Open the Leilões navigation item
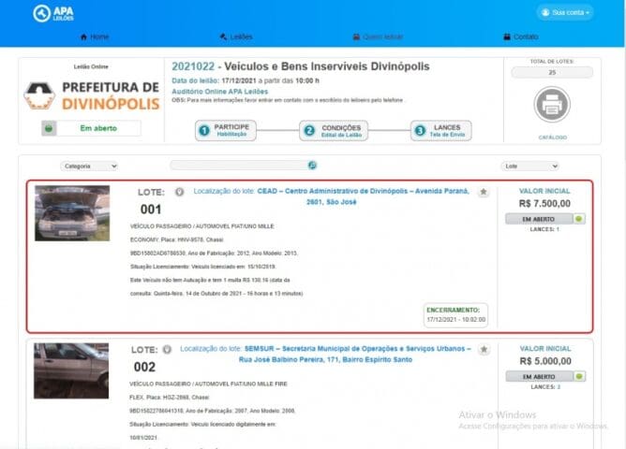 tap(236, 36)
